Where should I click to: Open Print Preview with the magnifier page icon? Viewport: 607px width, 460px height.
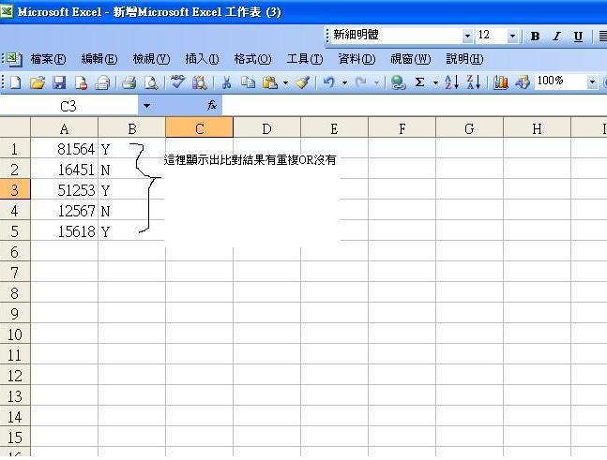click(x=151, y=82)
